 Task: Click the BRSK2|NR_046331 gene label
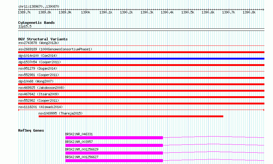79,134
